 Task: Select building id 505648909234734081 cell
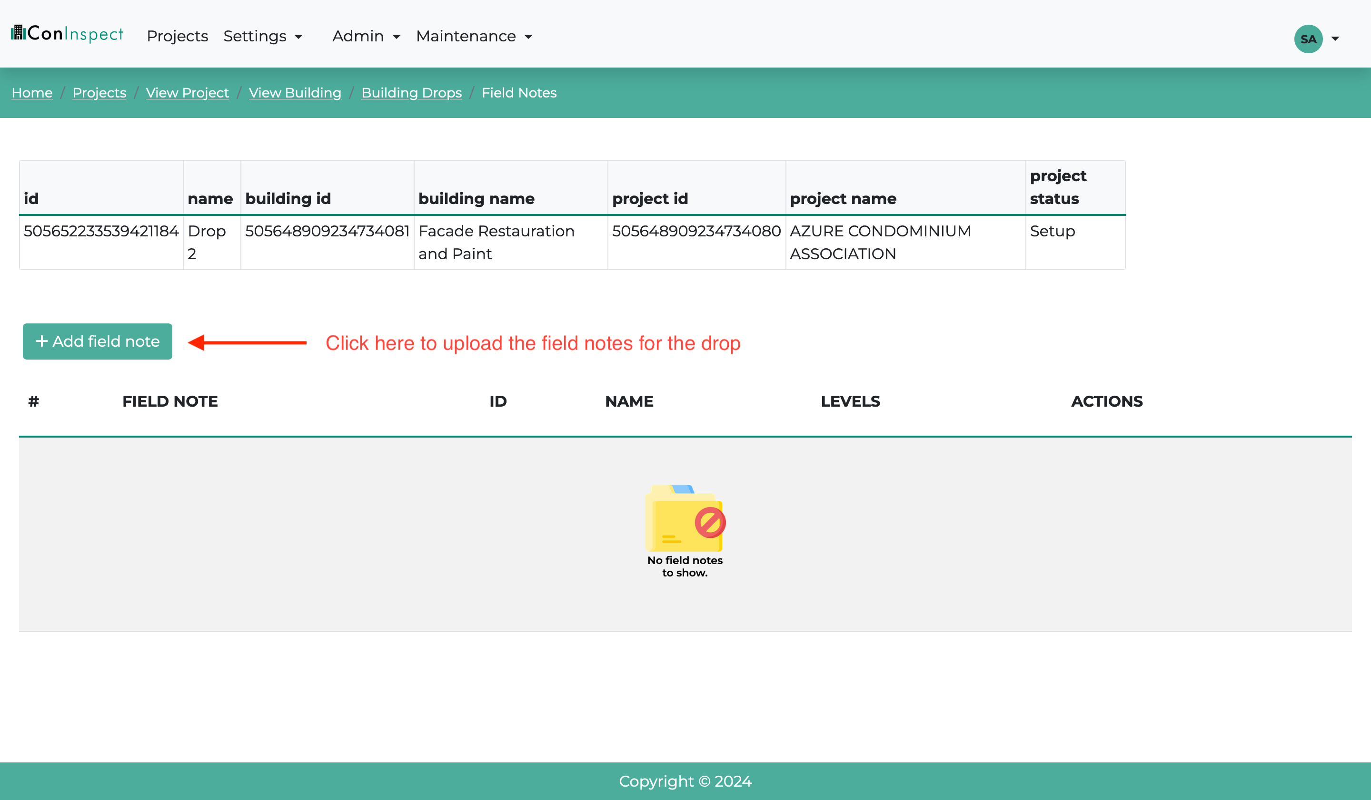pyautogui.click(x=327, y=243)
